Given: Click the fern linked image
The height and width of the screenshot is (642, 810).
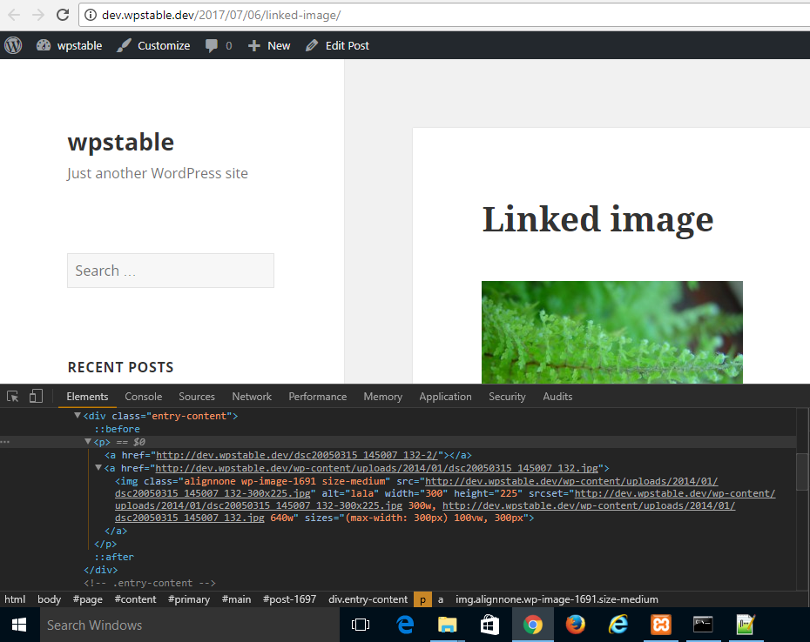Looking at the screenshot, I should click(612, 332).
